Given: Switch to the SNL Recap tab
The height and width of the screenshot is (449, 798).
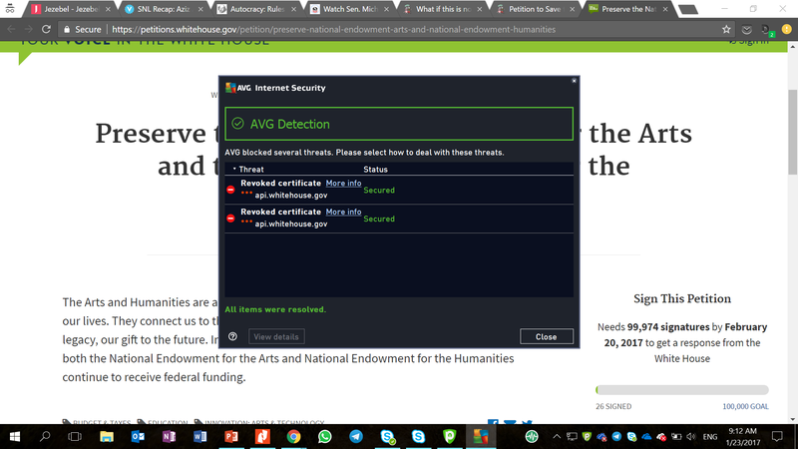Looking at the screenshot, I should pyautogui.click(x=164, y=9).
